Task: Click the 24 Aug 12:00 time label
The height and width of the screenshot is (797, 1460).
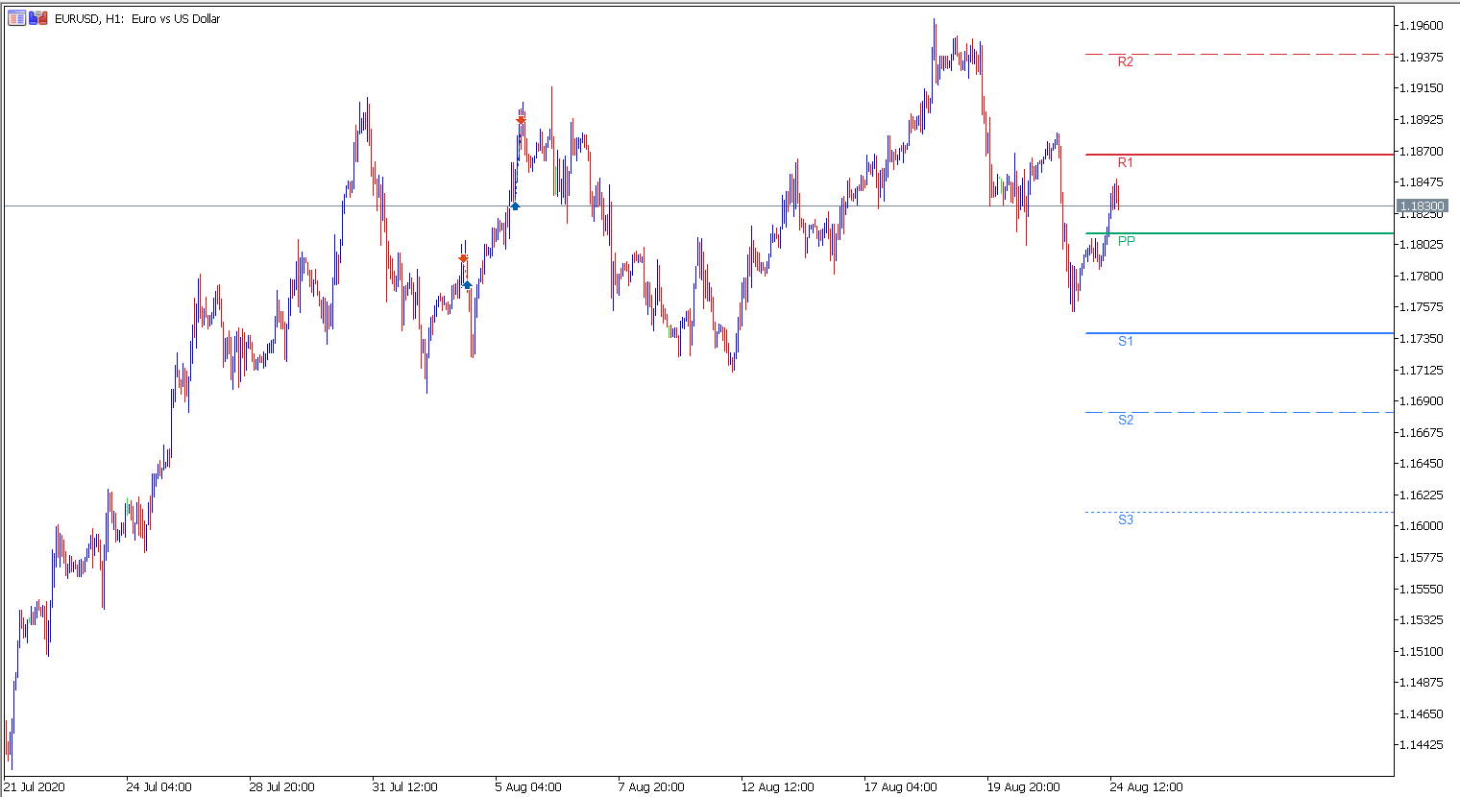Action: click(1146, 787)
